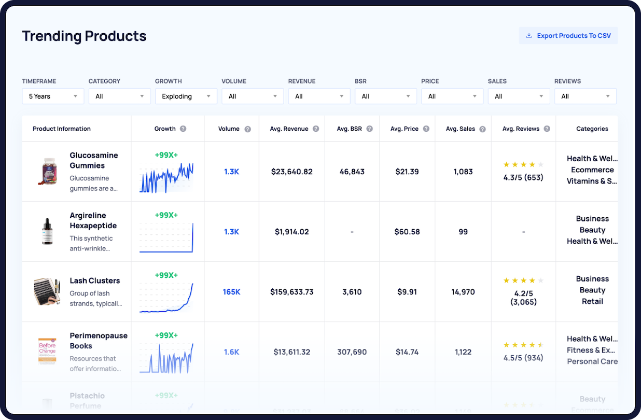This screenshot has width=641, height=420.
Task: Open the Lash Clusters product title
Action: [95, 281]
